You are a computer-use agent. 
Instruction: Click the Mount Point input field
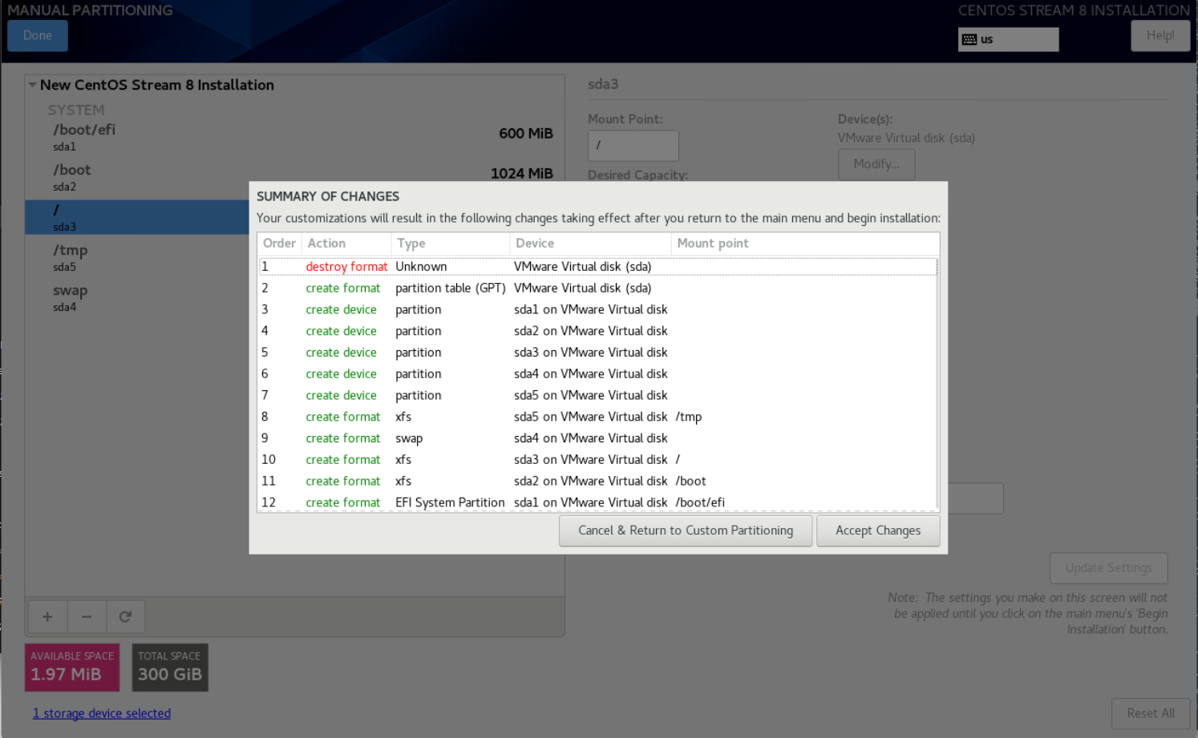click(x=633, y=146)
